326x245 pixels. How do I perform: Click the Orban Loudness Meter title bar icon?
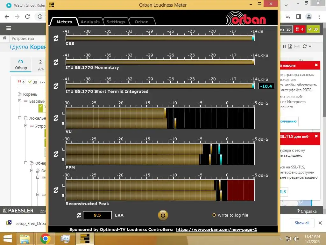tap(52, 5)
